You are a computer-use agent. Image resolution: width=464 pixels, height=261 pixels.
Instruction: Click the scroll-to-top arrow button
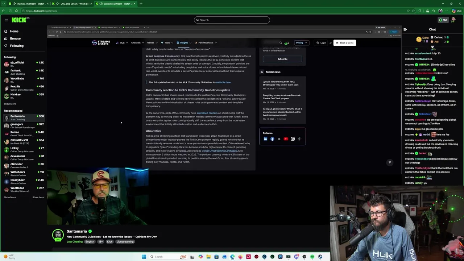pos(390,163)
